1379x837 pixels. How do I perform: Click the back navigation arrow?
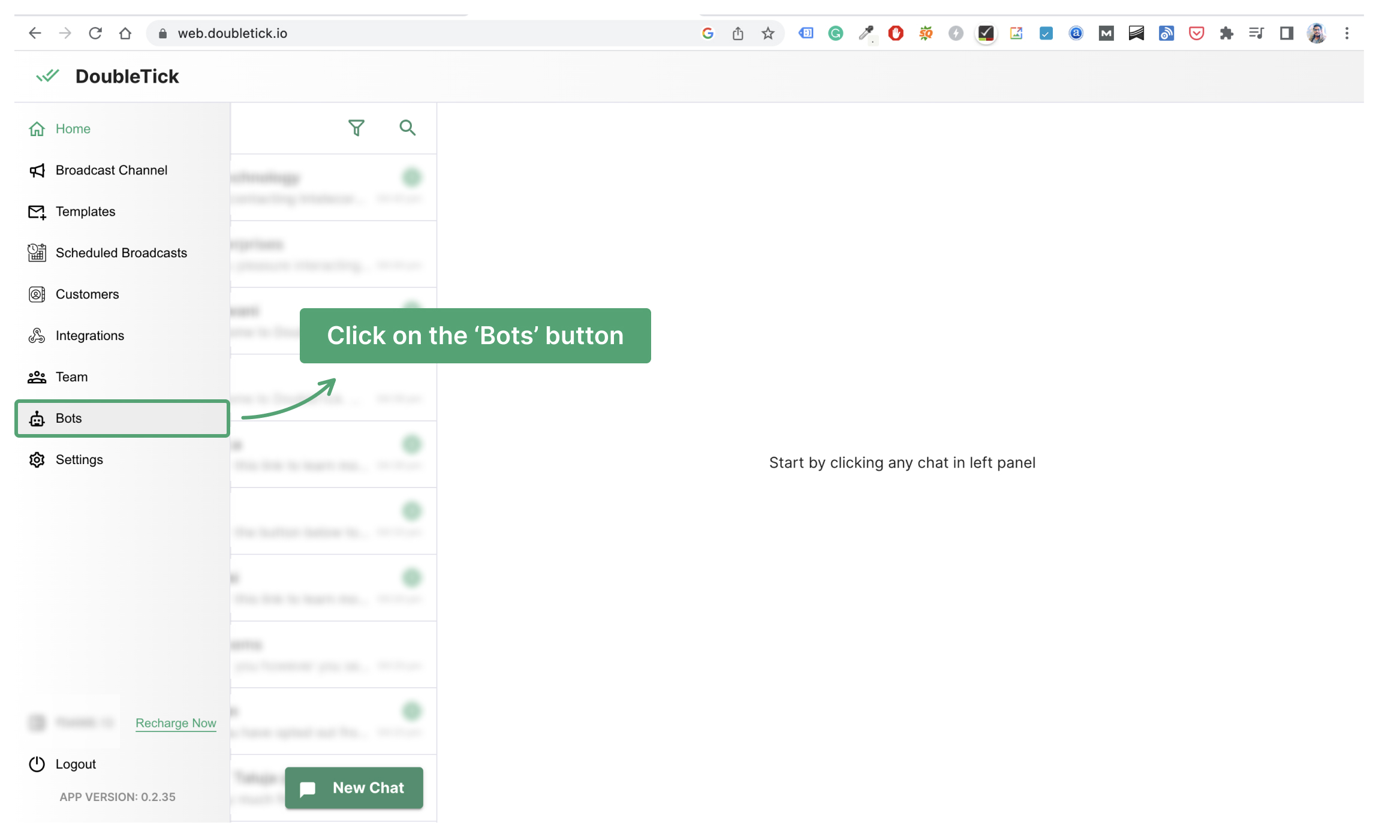34,32
